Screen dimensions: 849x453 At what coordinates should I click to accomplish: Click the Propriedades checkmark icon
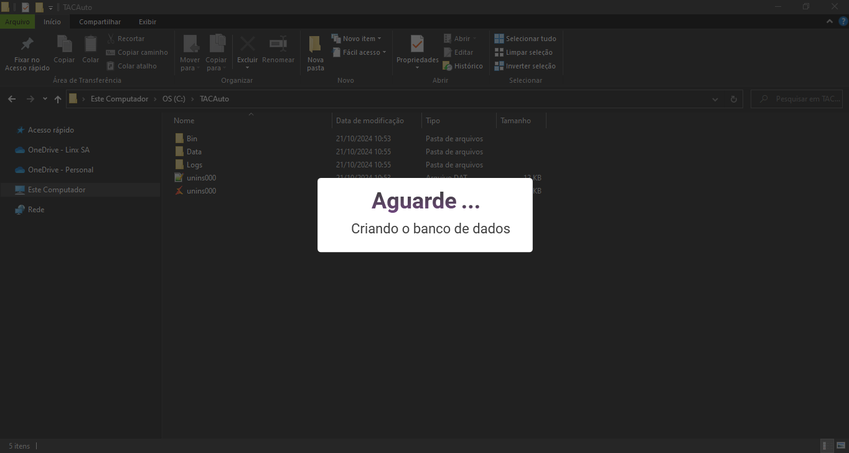[x=418, y=44]
